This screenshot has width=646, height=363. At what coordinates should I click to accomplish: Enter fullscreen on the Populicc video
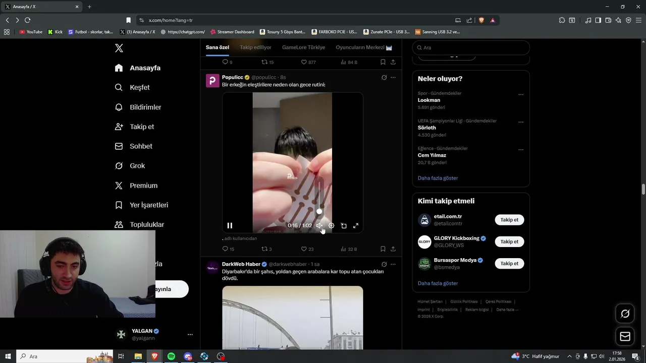pos(356,225)
